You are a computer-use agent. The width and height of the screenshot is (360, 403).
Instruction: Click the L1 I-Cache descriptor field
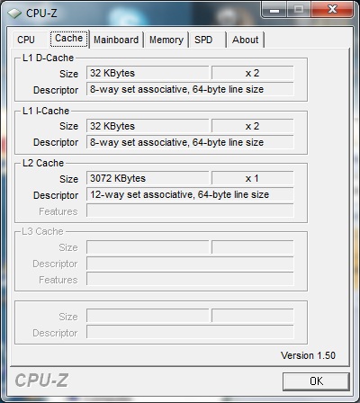coord(190,142)
